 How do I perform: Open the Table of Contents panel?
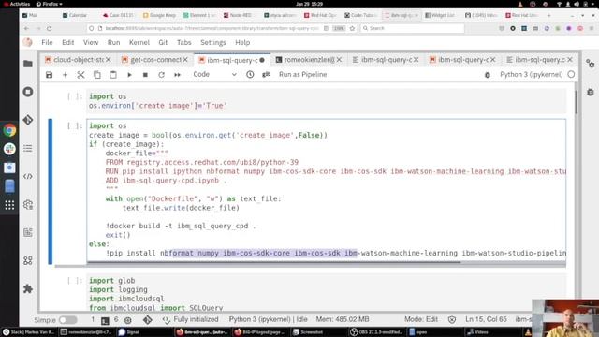tap(28, 148)
